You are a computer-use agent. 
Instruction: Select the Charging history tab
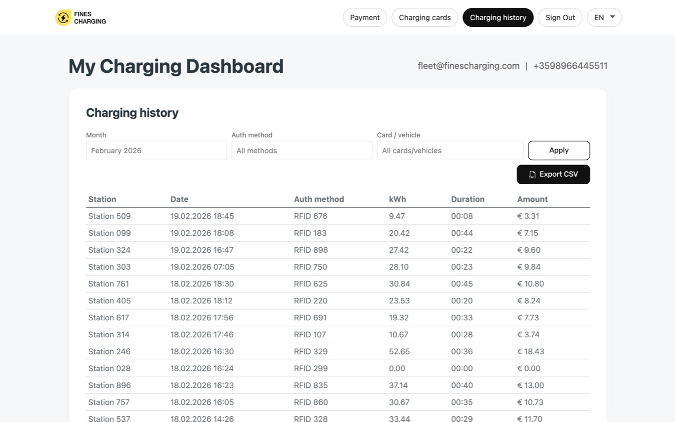click(x=498, y=17)
